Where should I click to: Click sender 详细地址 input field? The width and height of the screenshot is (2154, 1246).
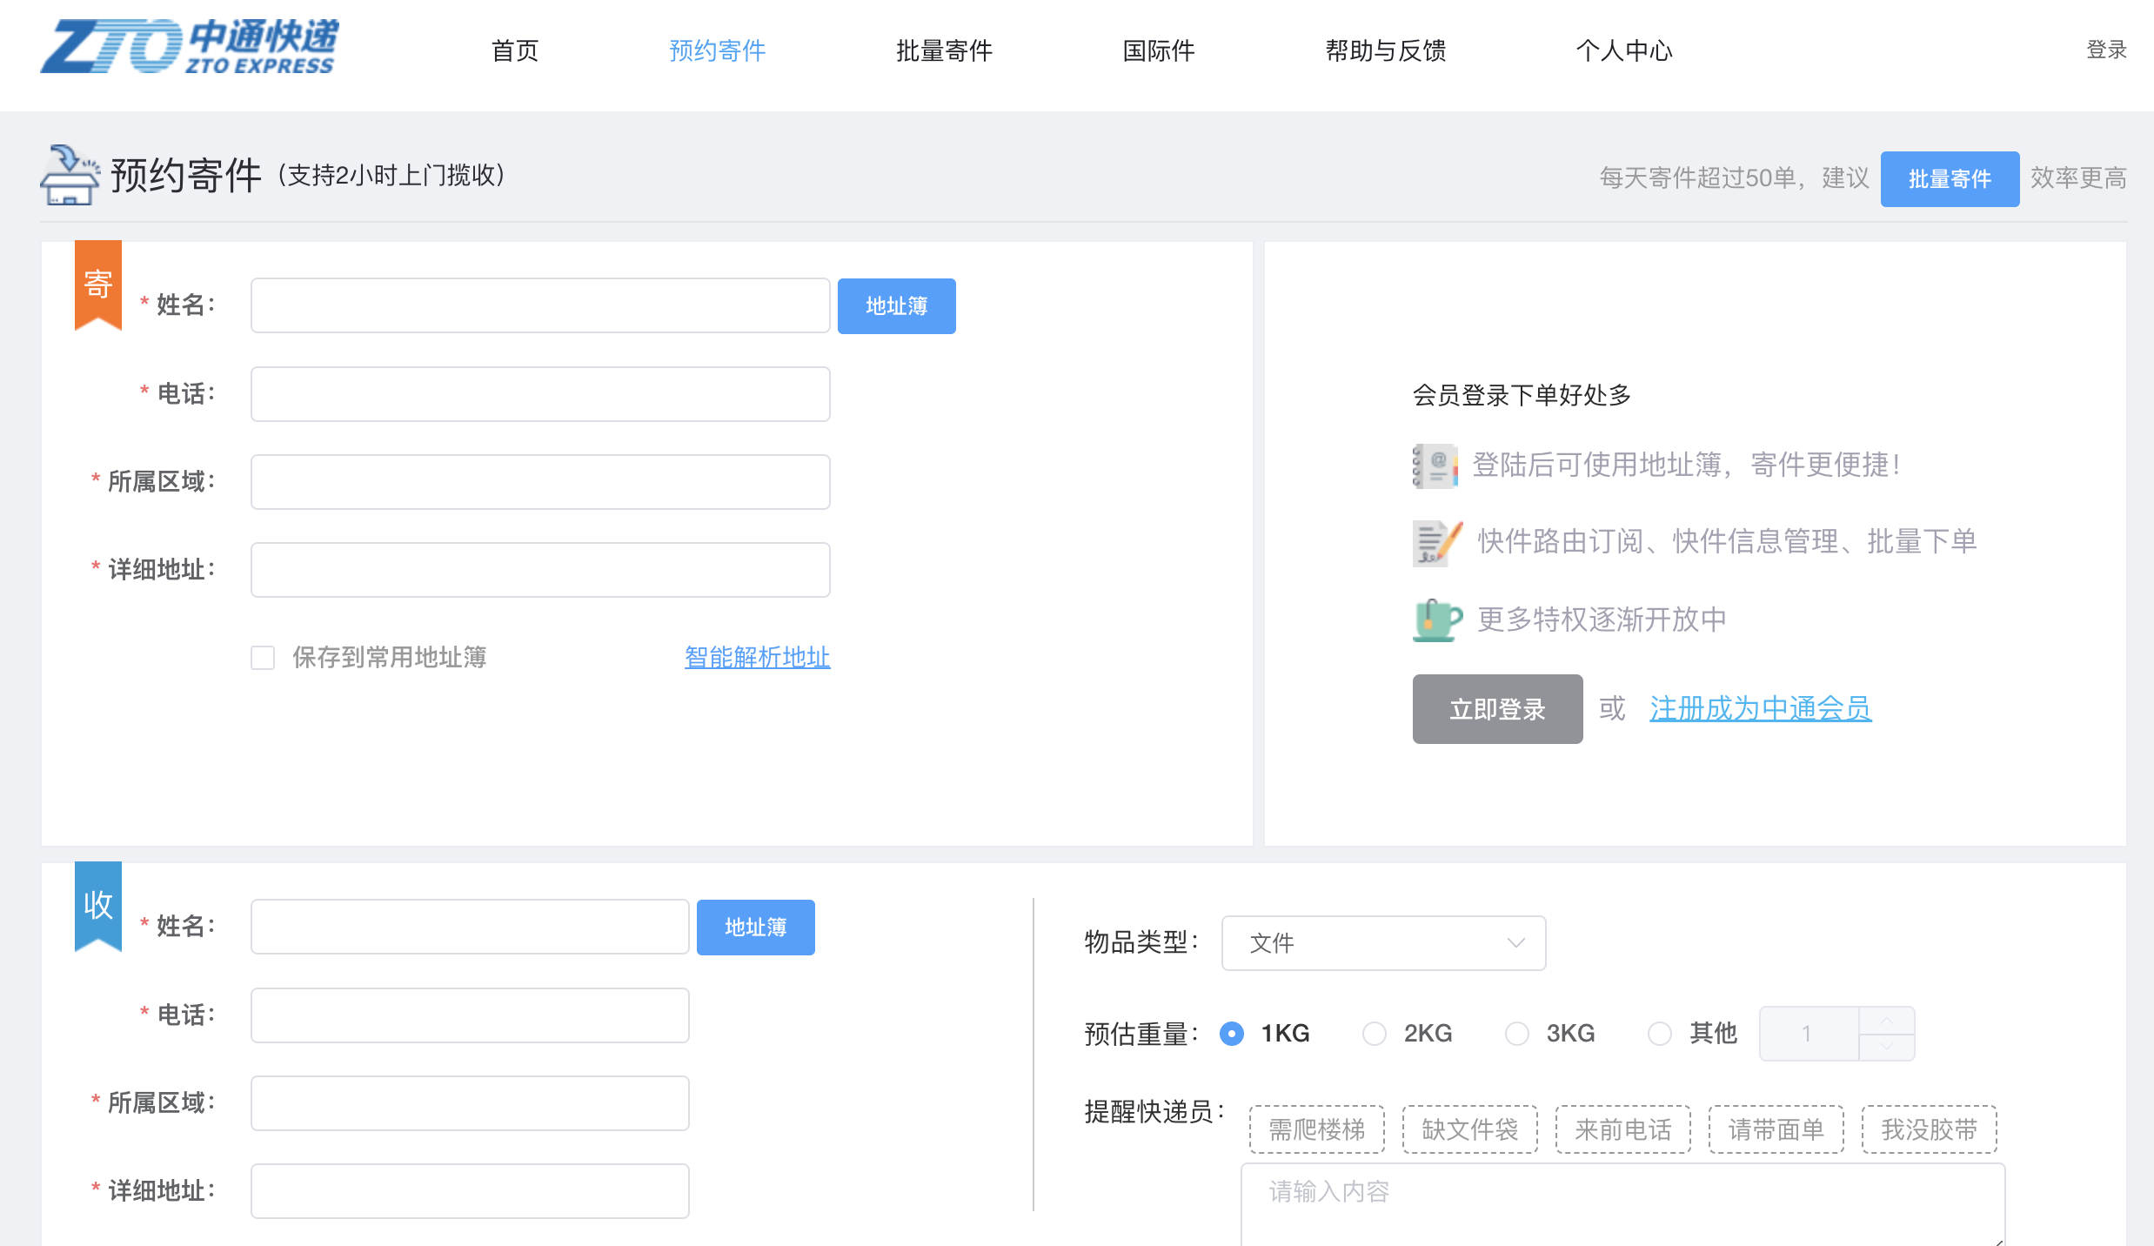540,570
